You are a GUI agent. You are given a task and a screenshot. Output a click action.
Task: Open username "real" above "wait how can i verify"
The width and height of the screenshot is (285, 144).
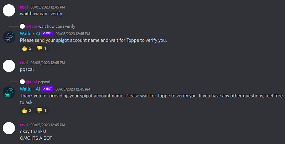[x=24, y=7]
